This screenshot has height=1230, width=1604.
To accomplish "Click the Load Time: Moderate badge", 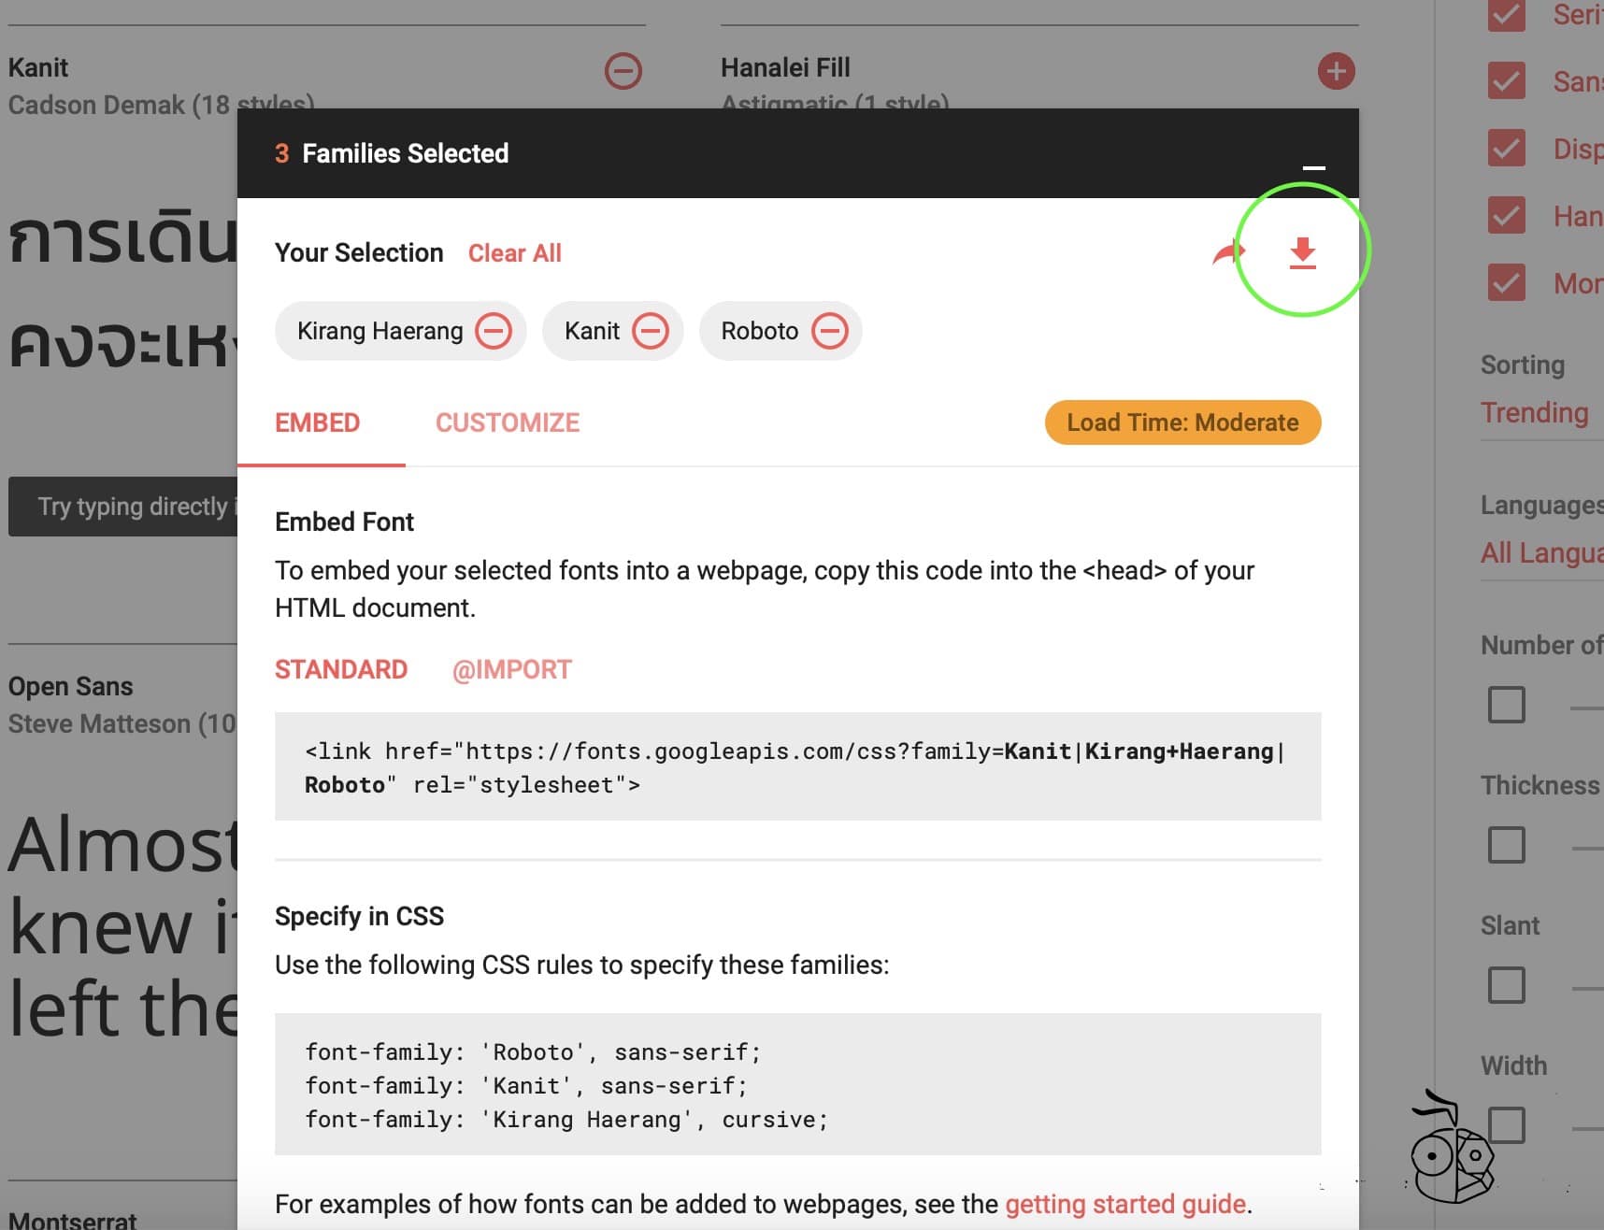I will click(x=1182, y=423).
